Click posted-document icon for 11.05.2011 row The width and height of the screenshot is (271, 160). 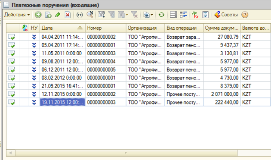click(12, 53)
